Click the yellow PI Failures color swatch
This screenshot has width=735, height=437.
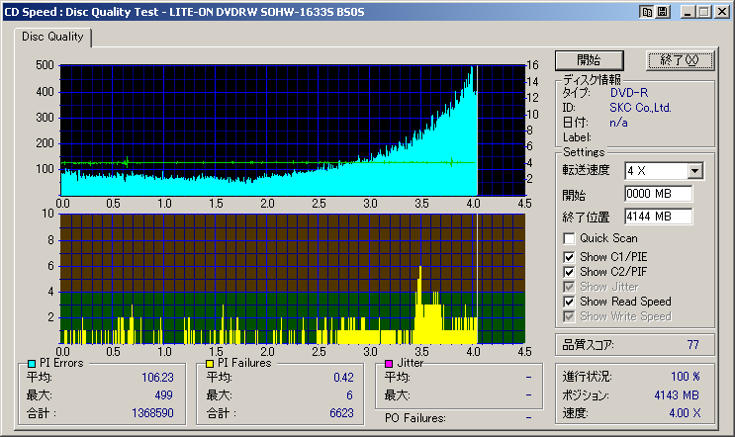[x=210, y=364]
